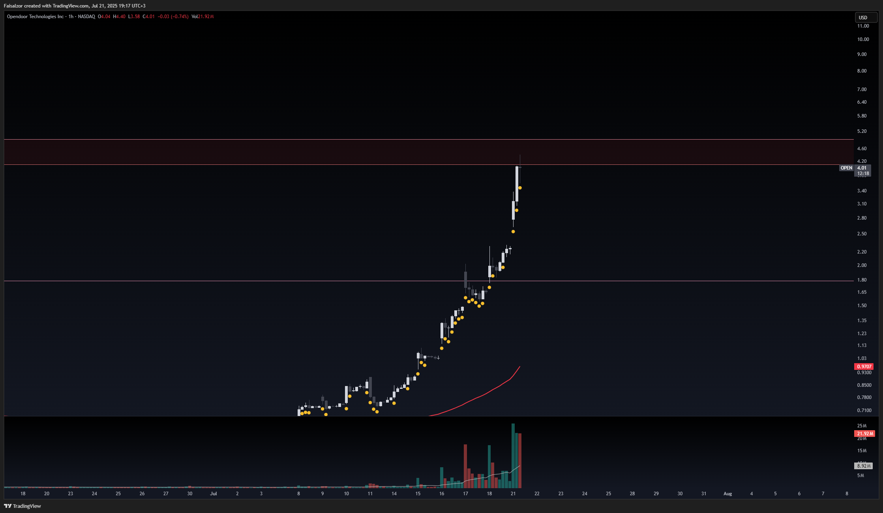Click the 8.00 price scale label
The image size is (883, 513).
click(862, 71)
